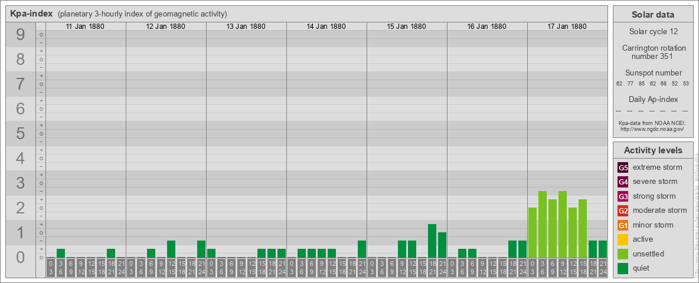Click the 12 Jan 21-24 quiet bar
The height and width of the screenshot is (283, 699).
tap(201, 249)
